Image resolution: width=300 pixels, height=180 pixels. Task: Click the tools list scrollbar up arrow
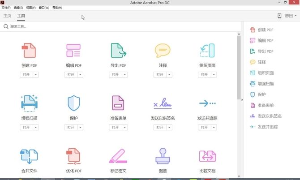[x=239, y=34]
